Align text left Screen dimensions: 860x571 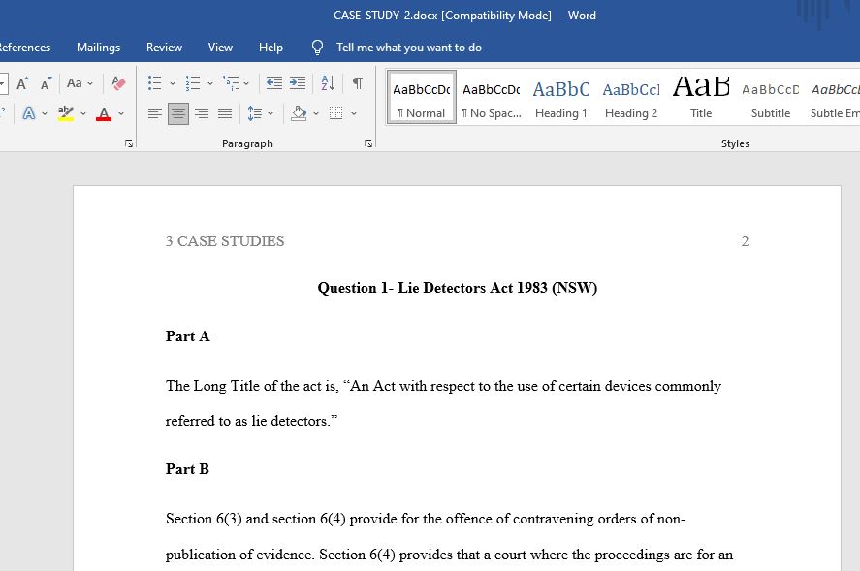tap(155, 113)
